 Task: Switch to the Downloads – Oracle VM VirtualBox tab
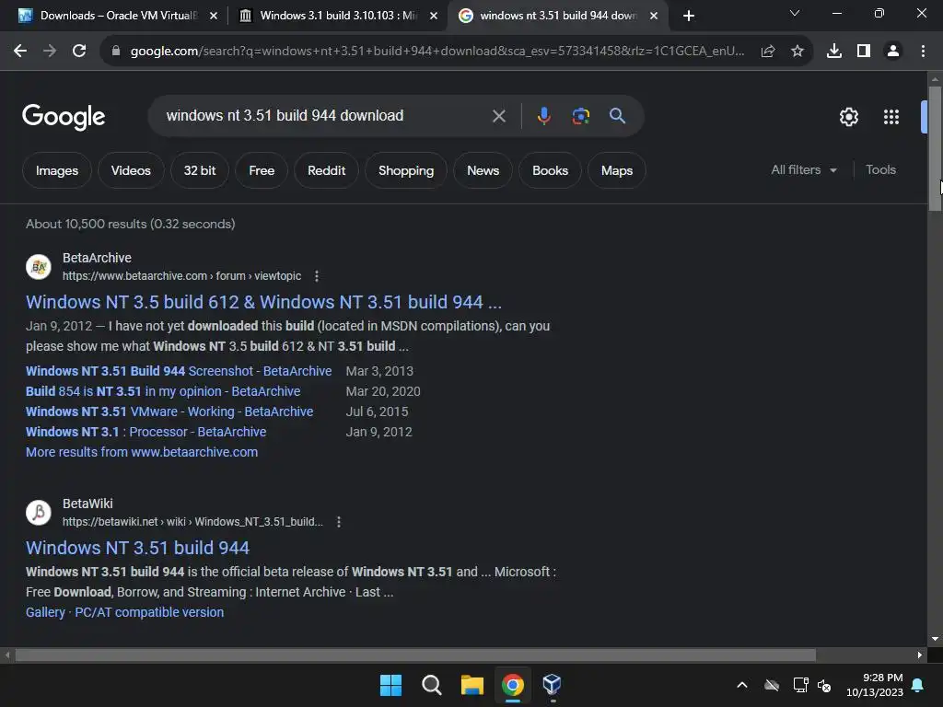point(109,16)
